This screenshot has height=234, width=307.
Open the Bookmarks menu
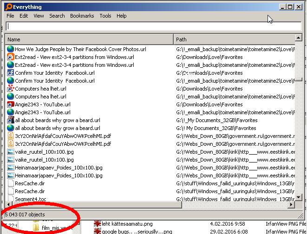click(82, 16)
